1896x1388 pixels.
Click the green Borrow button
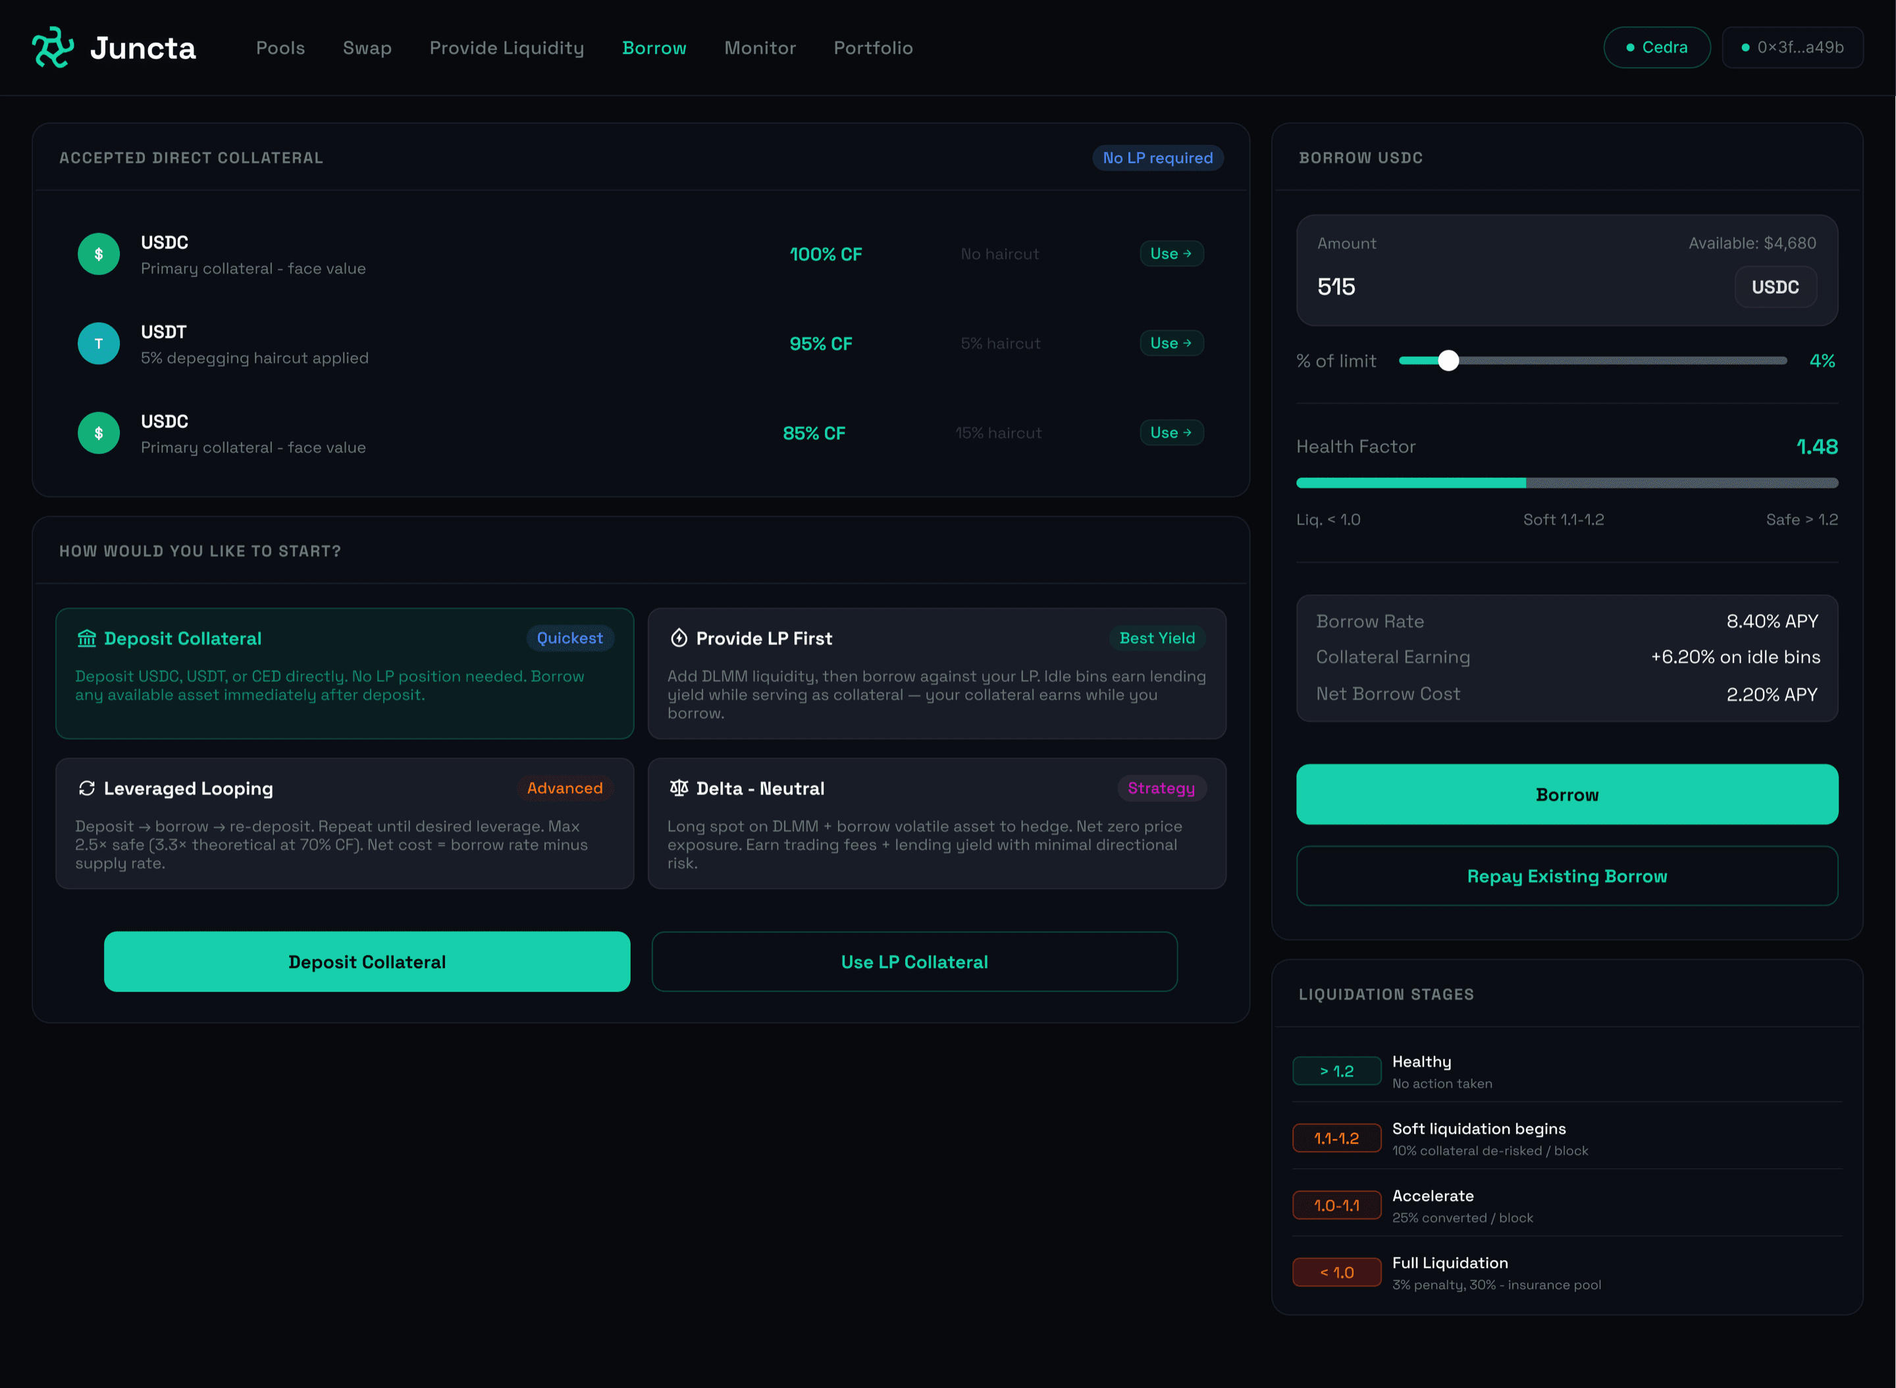[1567, 795]
